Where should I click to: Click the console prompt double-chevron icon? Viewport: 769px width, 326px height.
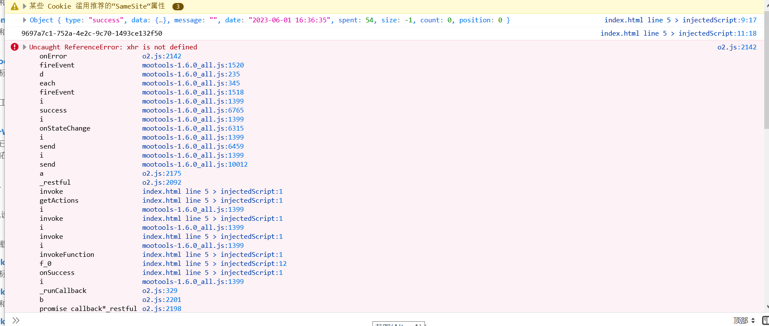16,320
